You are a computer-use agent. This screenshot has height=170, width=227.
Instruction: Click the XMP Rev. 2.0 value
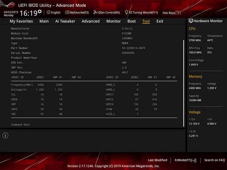124,67
